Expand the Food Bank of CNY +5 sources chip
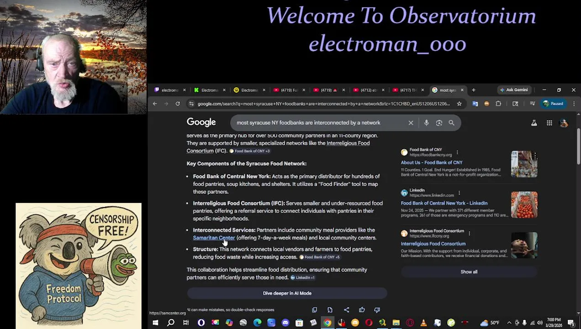The image size is (581, 329). (x=319, y=257)
